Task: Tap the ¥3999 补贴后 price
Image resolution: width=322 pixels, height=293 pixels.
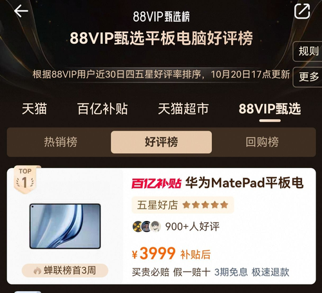Action: click(x=171, y=254)
